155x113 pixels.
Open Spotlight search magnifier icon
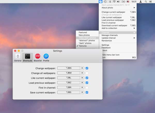(x=146, y=2)
